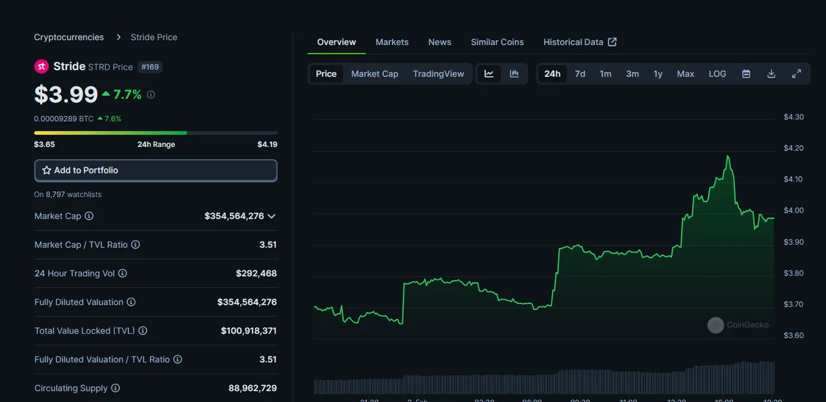The width and height of the screenshot is (826, 402).
Task: Click Add to Portfolio button
Action: [x=156, y=171]
